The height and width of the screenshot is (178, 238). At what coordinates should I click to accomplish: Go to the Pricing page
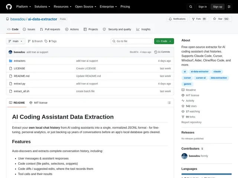pyautogui.click(x=125, y=7)
